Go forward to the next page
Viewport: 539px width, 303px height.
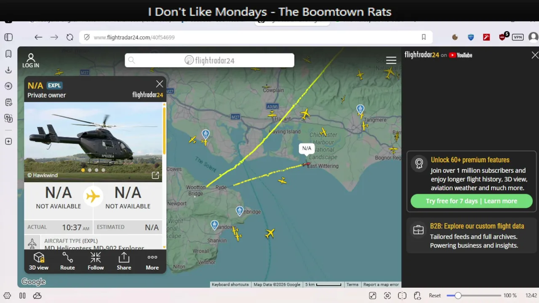54,37
